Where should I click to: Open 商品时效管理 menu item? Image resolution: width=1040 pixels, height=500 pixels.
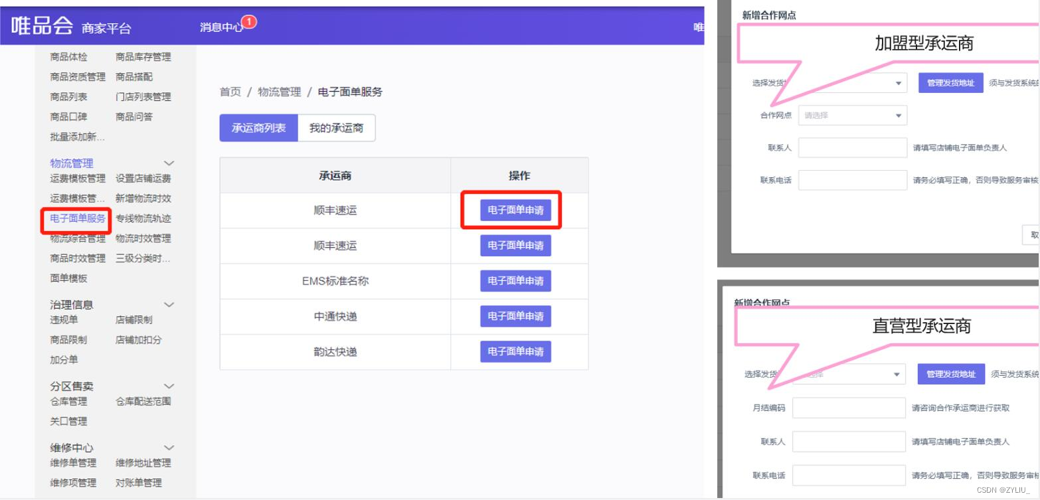(x=78, y=258)
